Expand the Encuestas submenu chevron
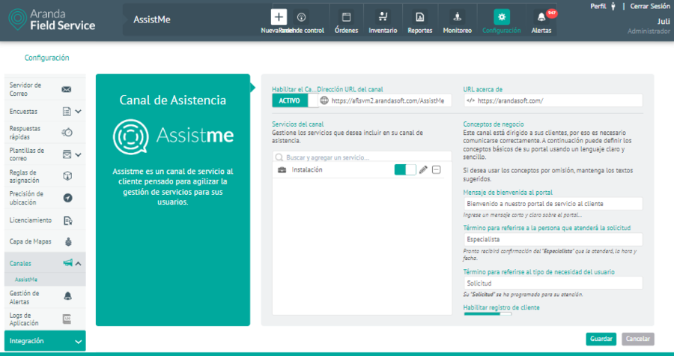Image resolution: width=674 pixels, height=356 pixels. coord(78,112)
